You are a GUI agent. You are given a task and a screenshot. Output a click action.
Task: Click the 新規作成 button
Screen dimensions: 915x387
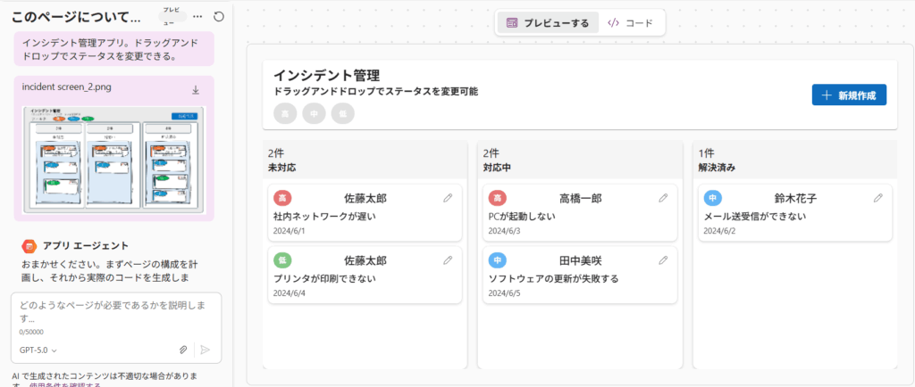coord(848,95)
